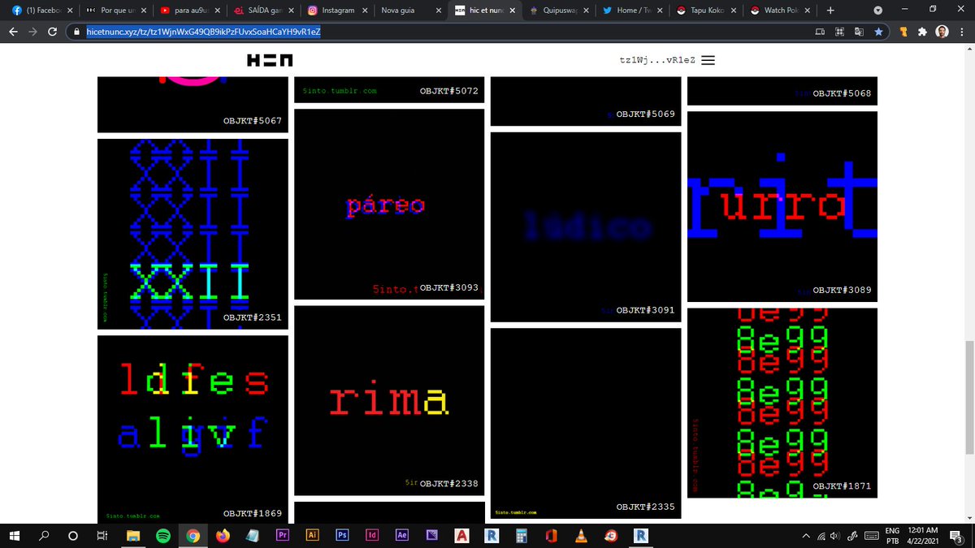The width and height of the screenshot is (975, 548).
Task: Open the blue XXII pattern artwork
Action: point(193,234)
